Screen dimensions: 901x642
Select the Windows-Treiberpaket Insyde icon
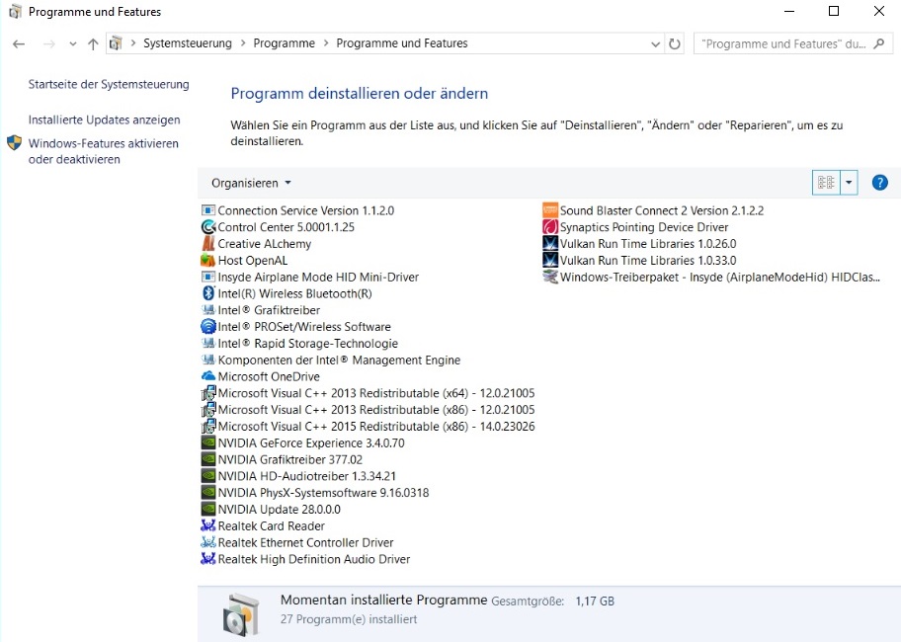(550, 277)
